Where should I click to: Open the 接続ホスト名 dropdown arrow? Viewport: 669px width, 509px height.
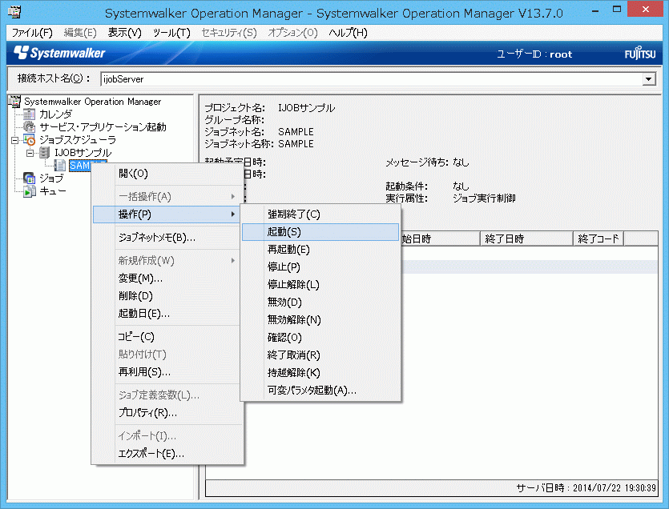(648, 79)
